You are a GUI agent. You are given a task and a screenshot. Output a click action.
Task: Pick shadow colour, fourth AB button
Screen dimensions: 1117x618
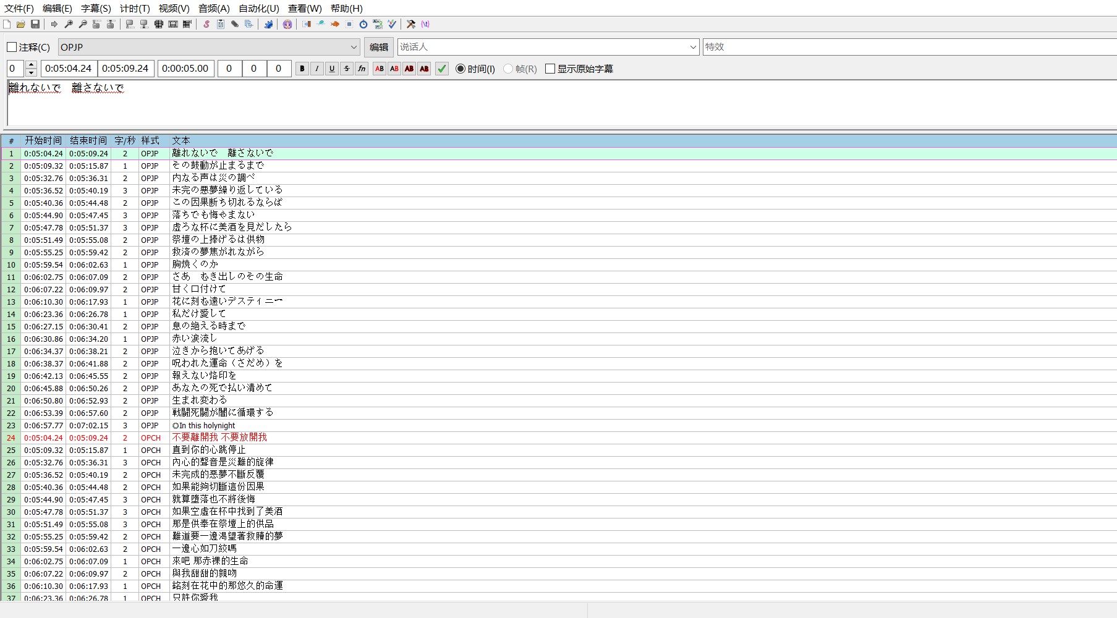[x=424, y=69]
